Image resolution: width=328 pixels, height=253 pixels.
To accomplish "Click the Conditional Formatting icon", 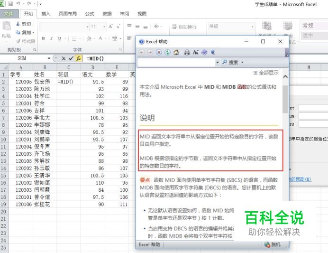I will [267, 26].
